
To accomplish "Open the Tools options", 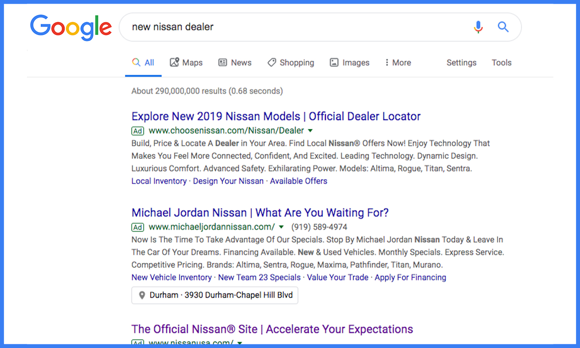I will tap(501, 62).
